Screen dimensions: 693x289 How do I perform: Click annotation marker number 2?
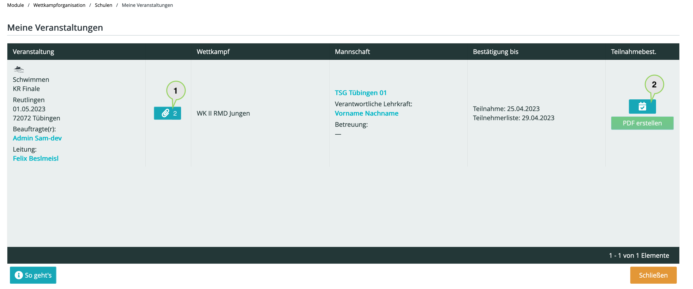654,85
